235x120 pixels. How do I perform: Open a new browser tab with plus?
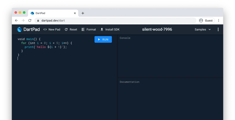click(x=83, y=13)
